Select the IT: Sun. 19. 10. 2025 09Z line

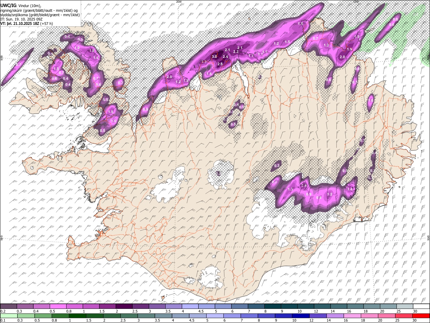coord(21,19)
